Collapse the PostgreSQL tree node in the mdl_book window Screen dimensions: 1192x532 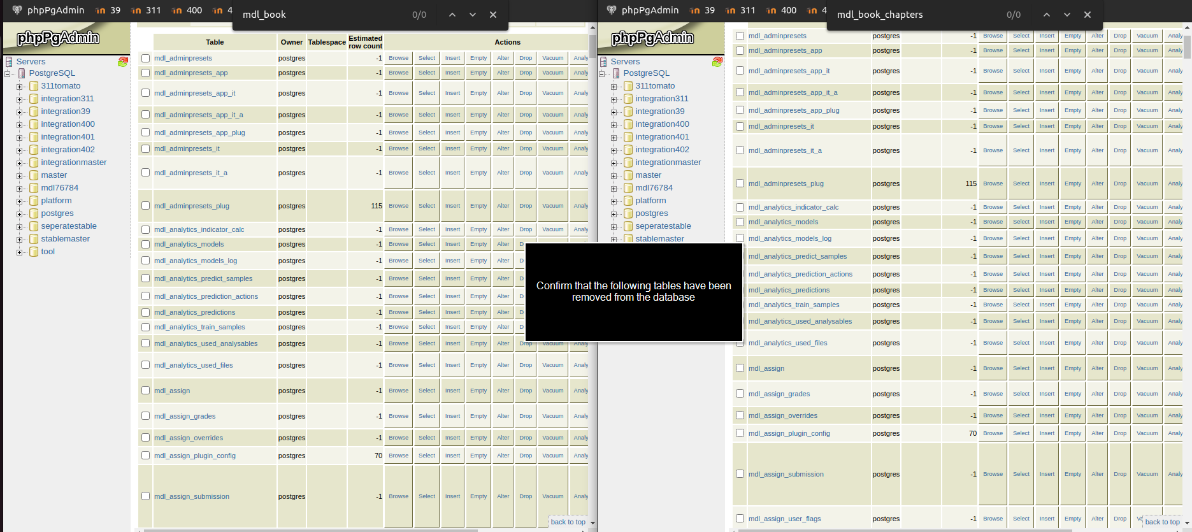coord(7,74)
